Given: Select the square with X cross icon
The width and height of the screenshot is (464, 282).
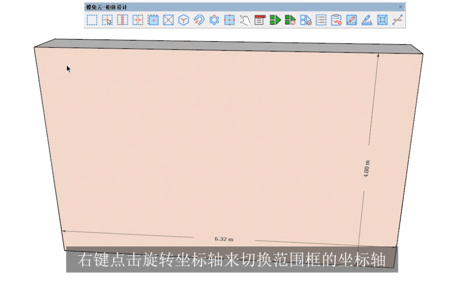Looking at the screenshot, I should tap(169, 20).
